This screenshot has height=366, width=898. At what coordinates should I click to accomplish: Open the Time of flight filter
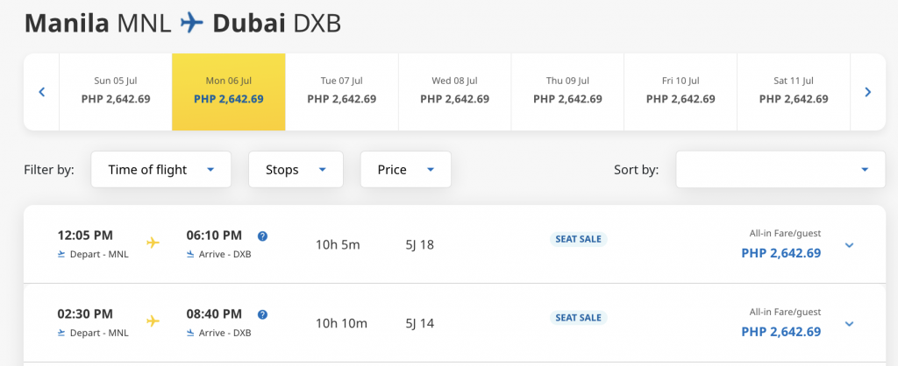161,169
